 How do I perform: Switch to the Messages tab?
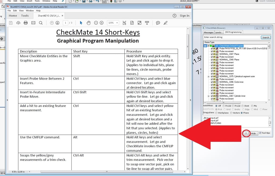(209, 32)
